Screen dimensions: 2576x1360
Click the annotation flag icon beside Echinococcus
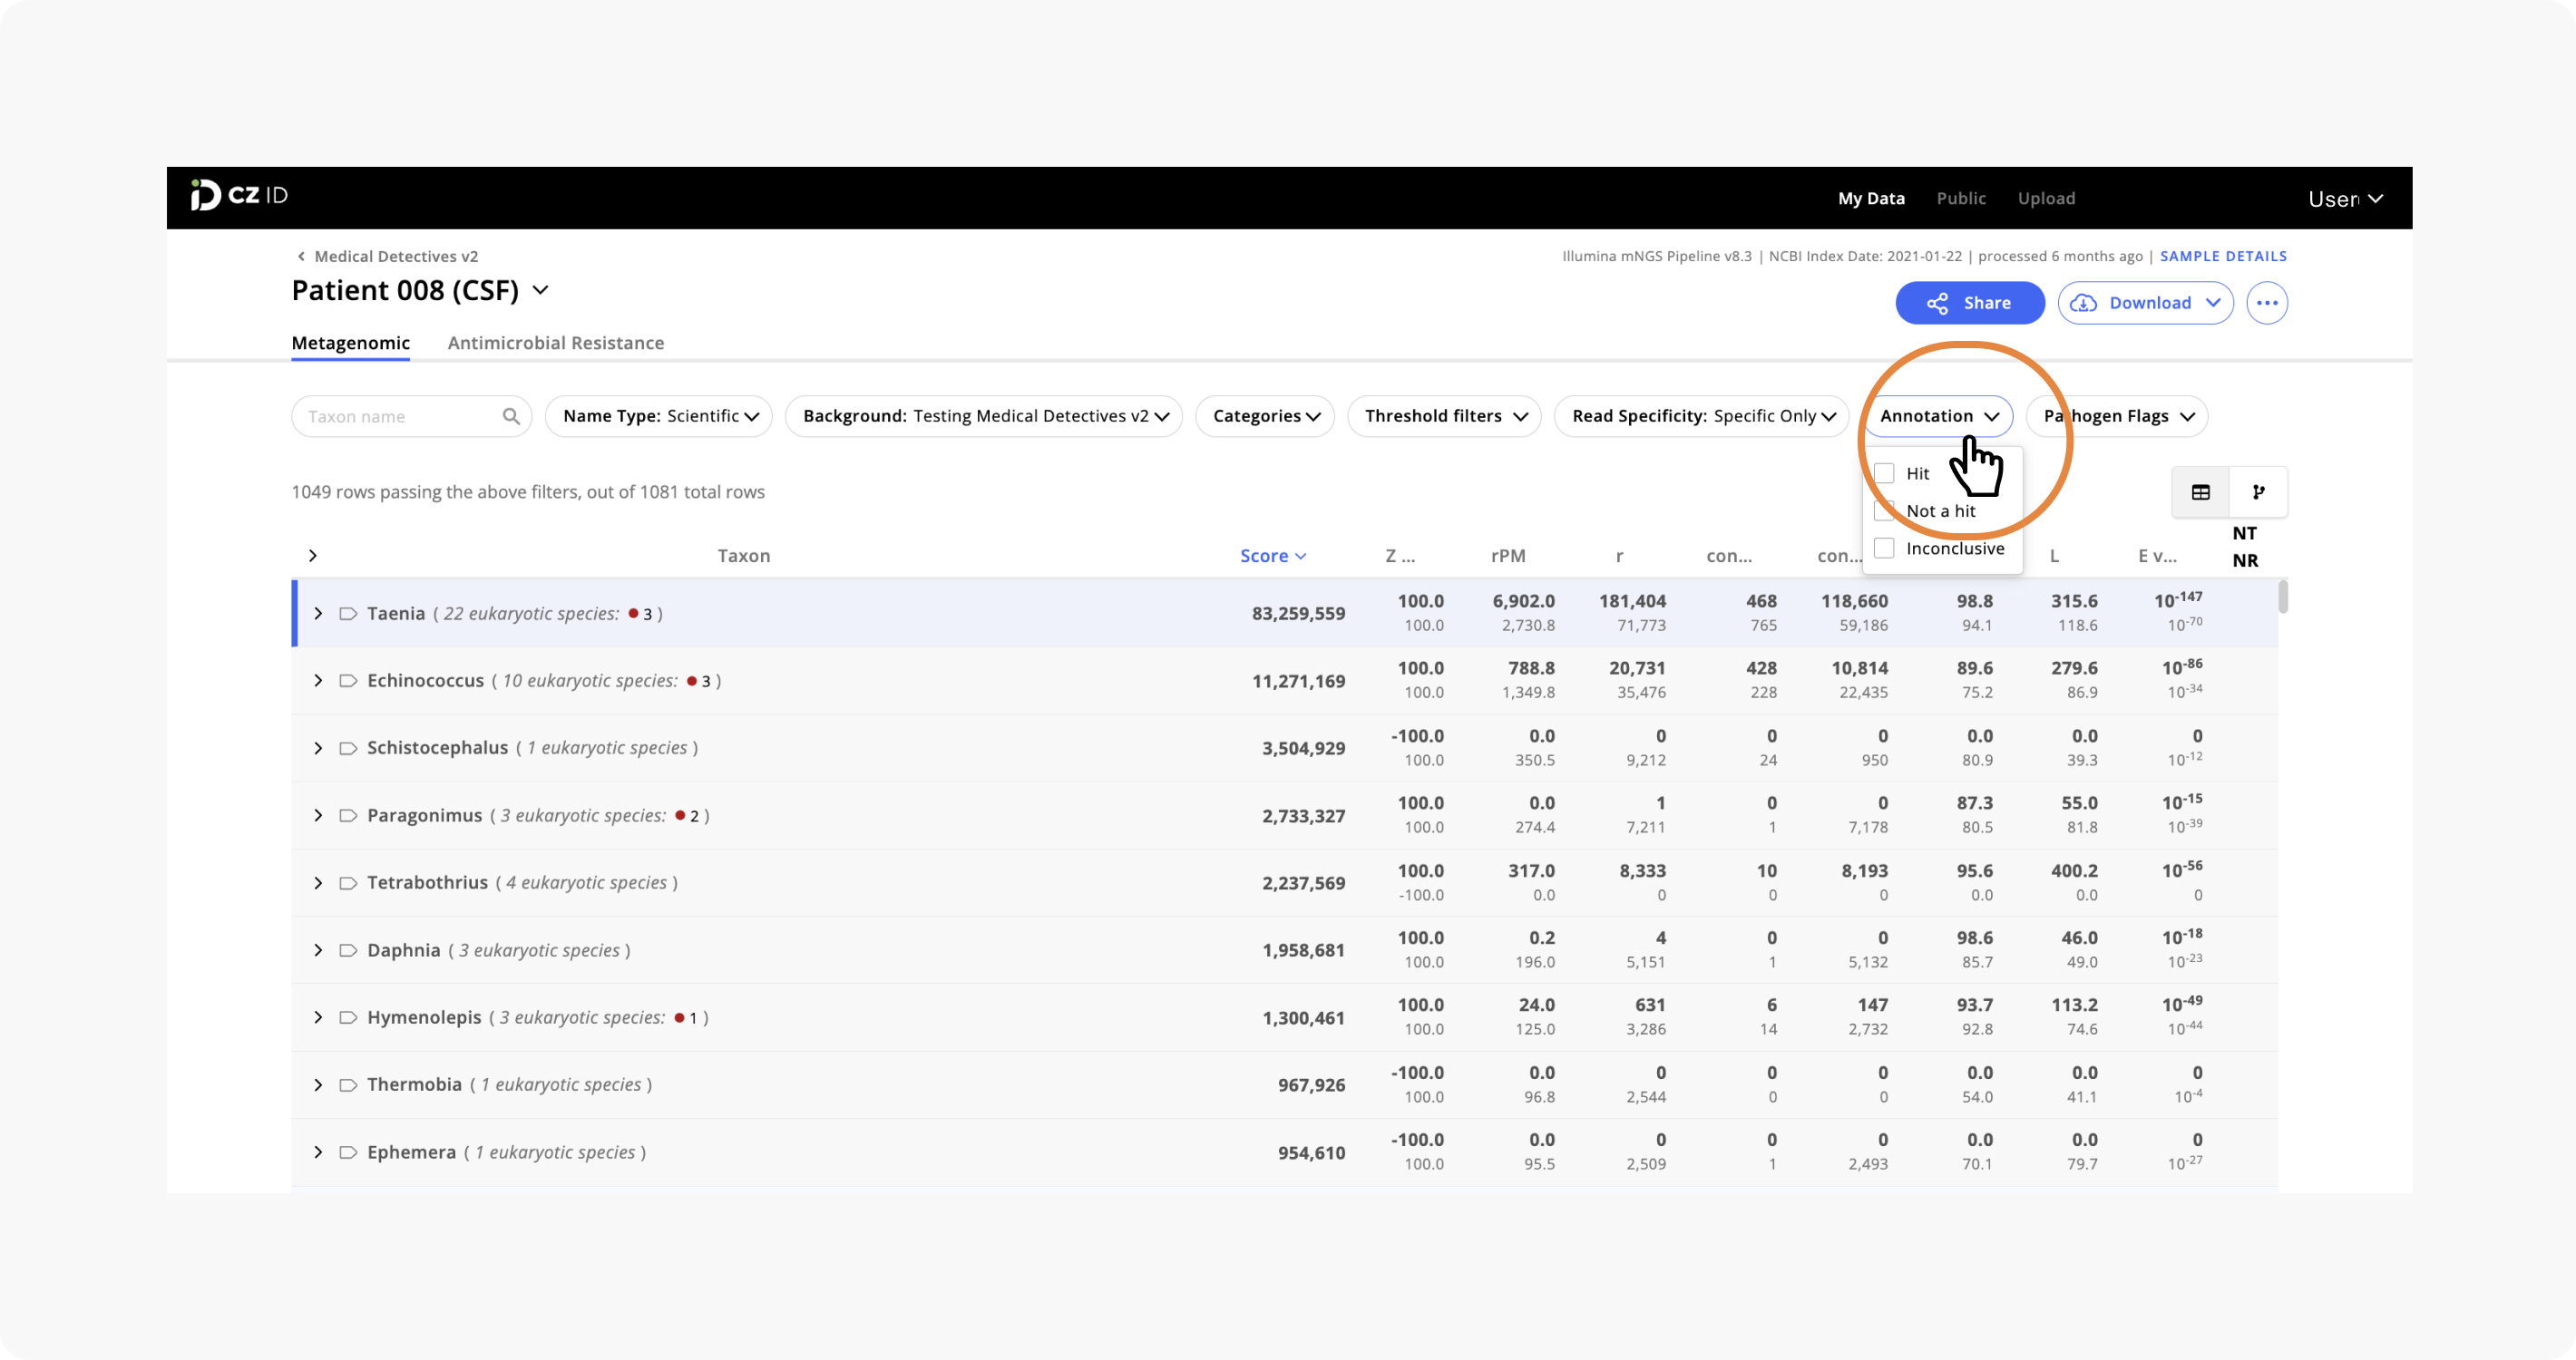[348, 681]
